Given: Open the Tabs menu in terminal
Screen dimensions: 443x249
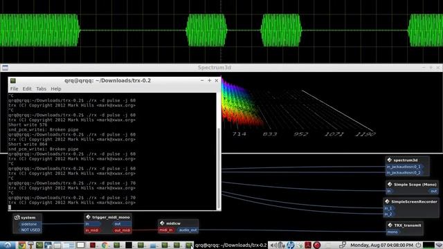Looking at the screenshot, I should (42, 89).
